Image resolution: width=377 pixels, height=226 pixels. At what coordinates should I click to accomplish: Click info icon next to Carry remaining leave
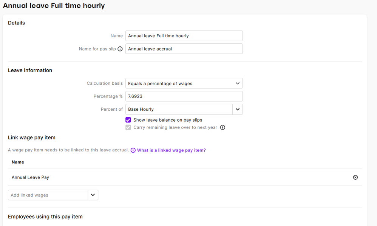[222, 127]
